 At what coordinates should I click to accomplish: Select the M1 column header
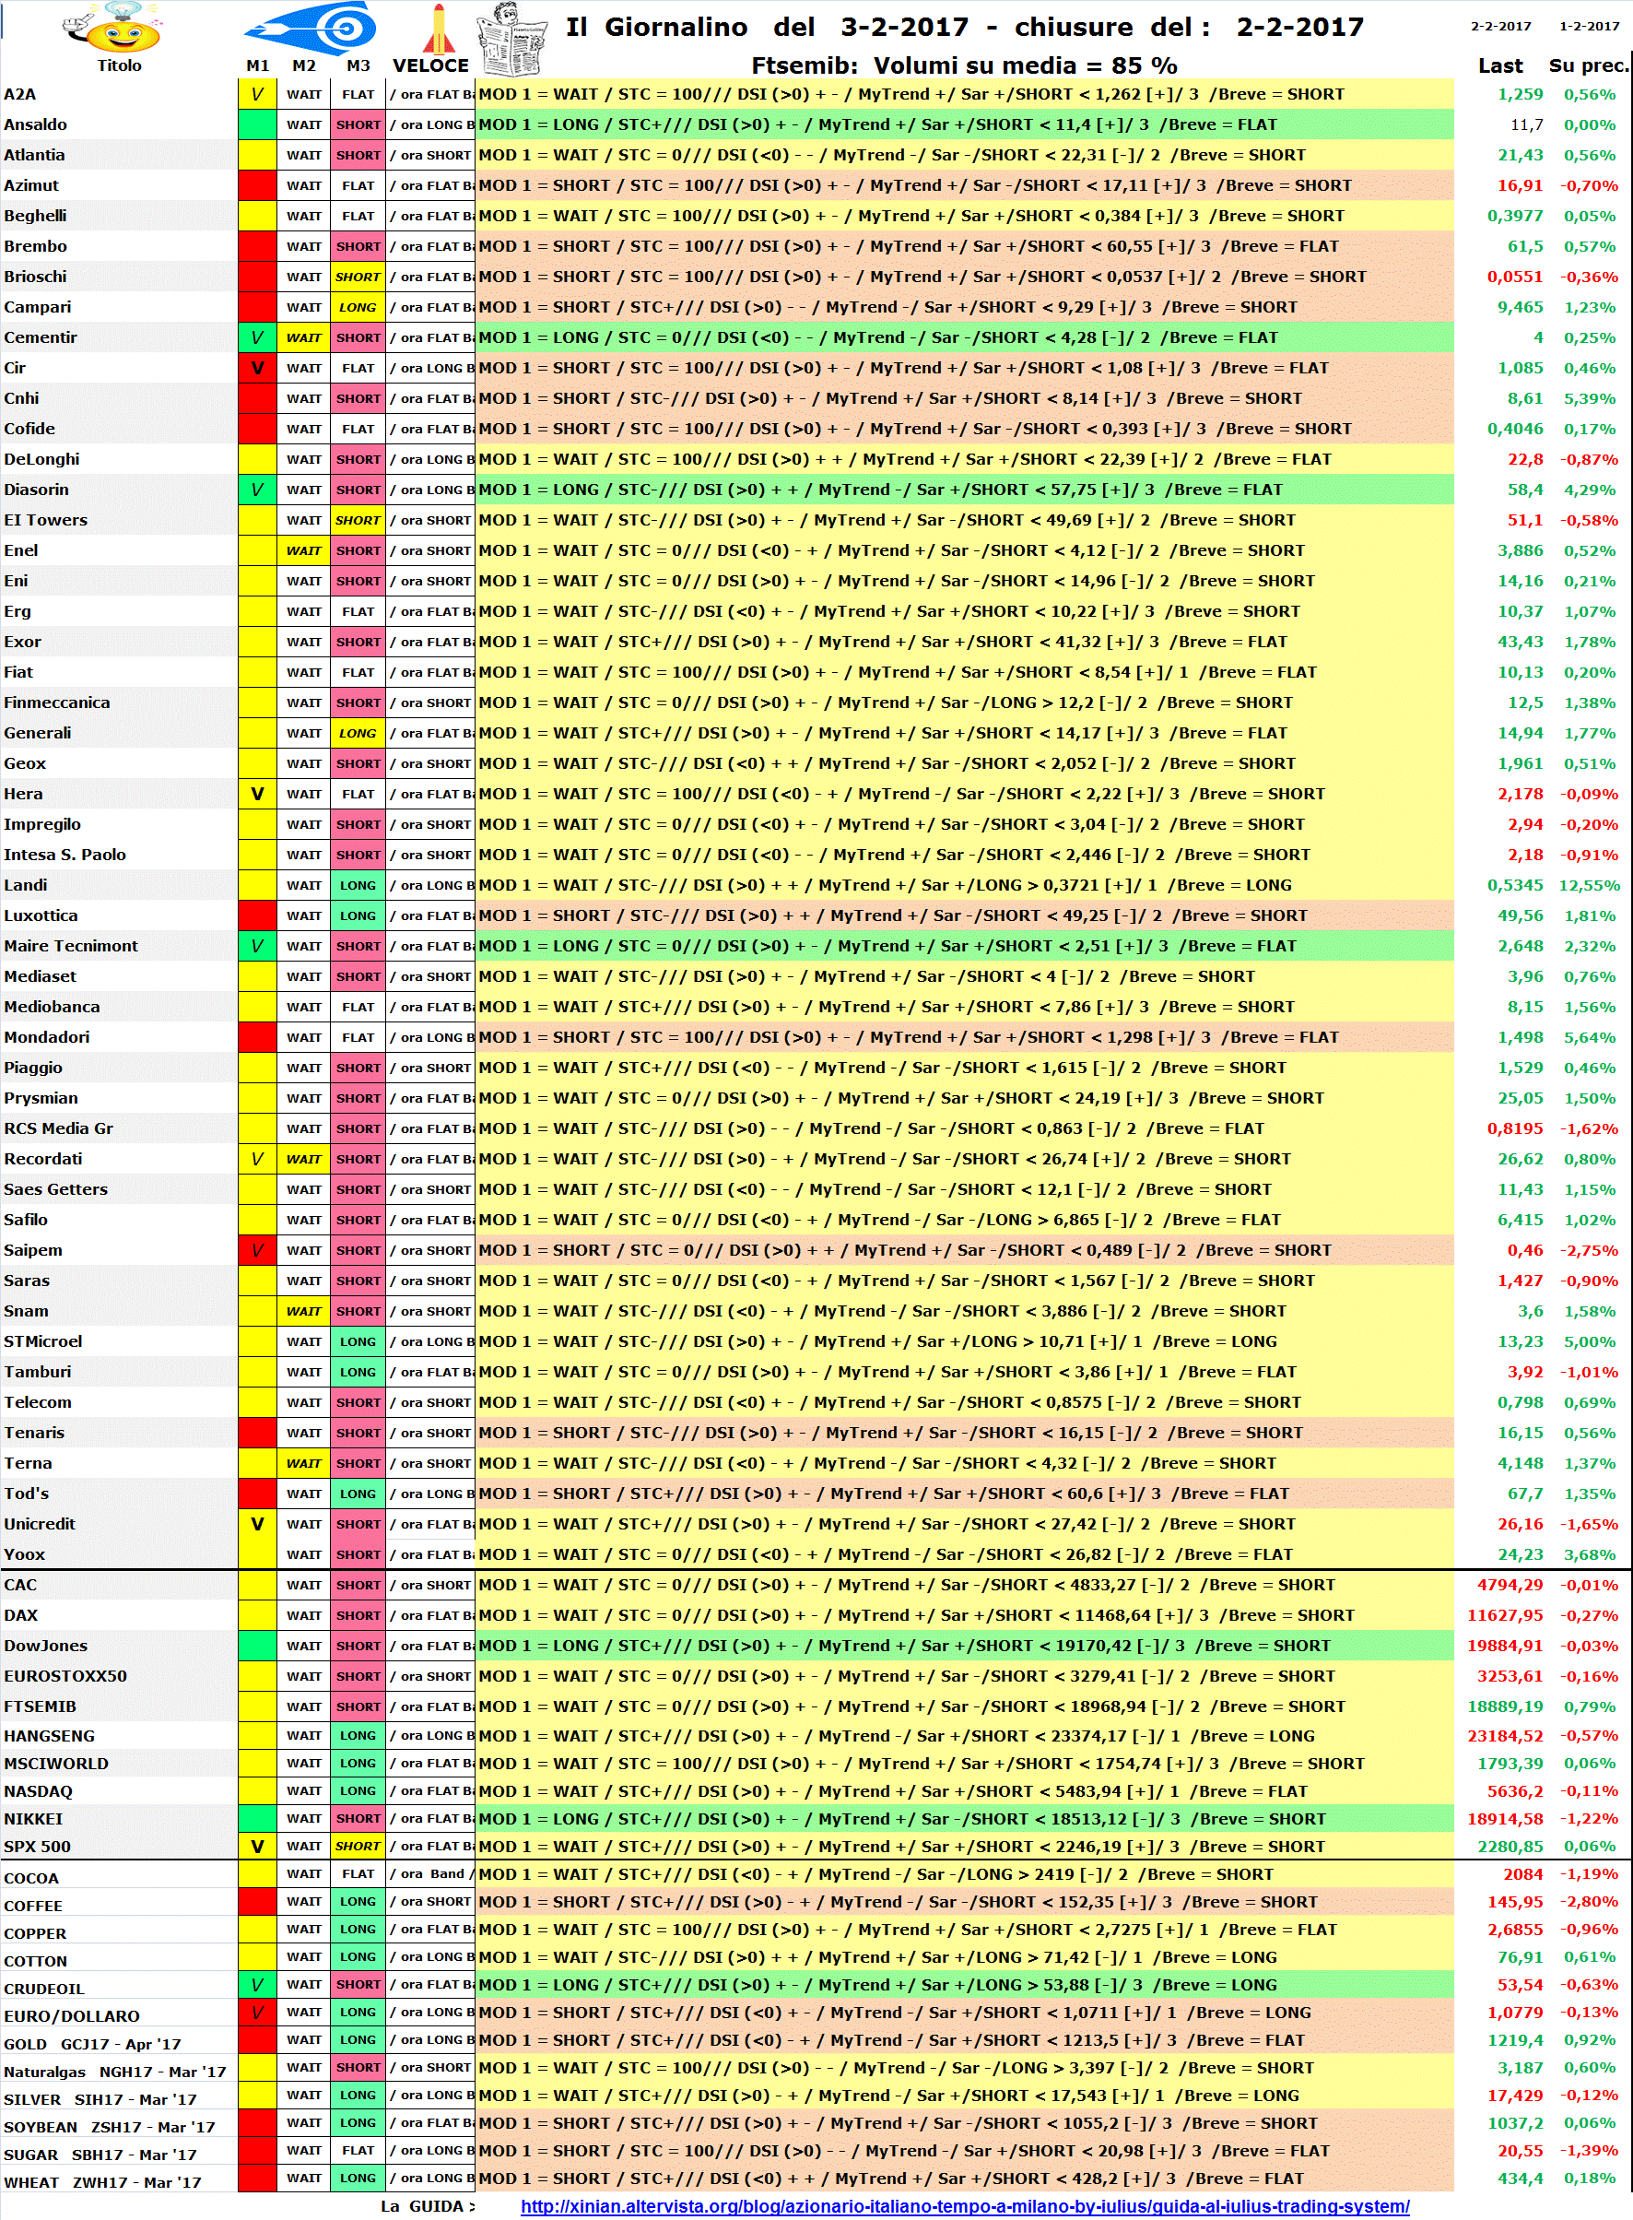point(257,65)
